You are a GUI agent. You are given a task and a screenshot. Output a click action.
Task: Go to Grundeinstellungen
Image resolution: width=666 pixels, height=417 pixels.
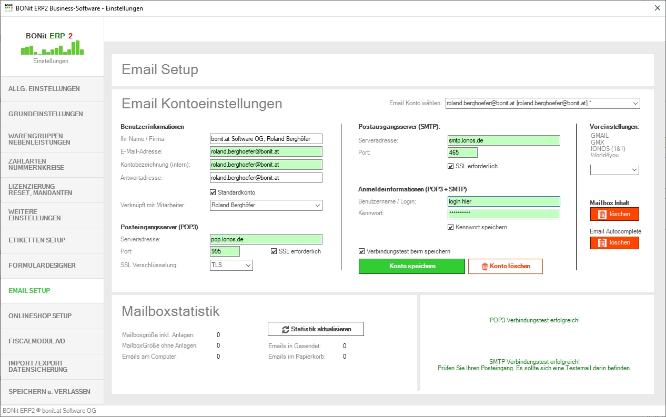coord(52,114)
